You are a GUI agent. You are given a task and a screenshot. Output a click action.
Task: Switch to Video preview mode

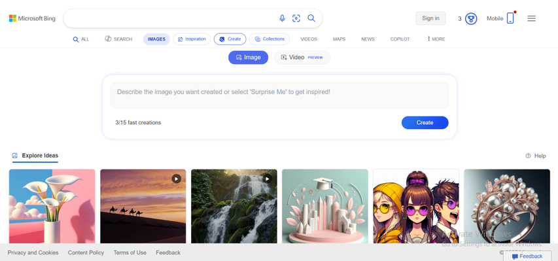(302, 58)
